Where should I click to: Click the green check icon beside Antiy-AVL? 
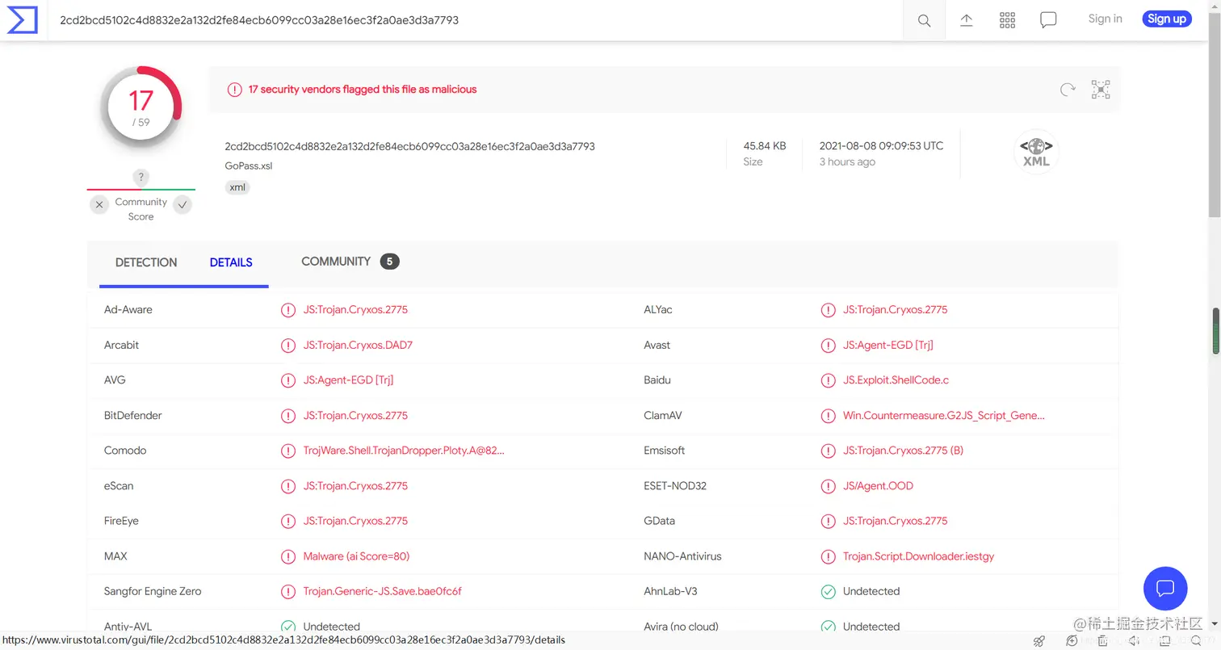[x=287, y=627]
